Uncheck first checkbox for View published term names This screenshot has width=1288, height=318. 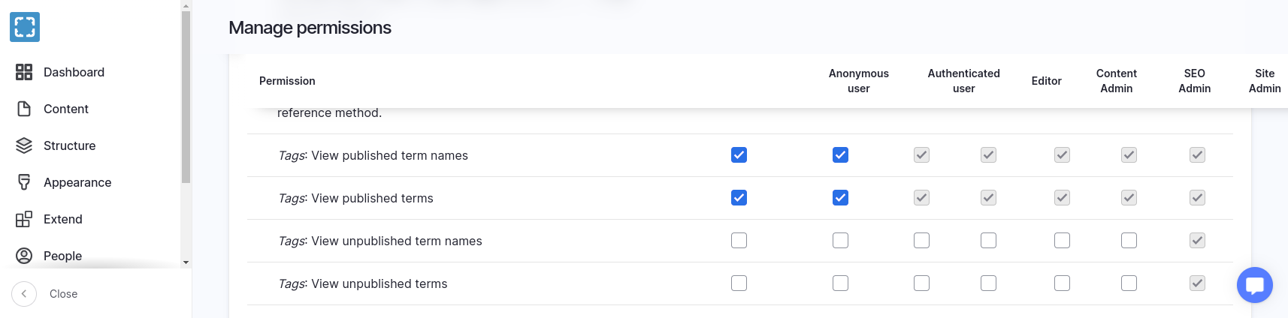click(x=739, y=155)
